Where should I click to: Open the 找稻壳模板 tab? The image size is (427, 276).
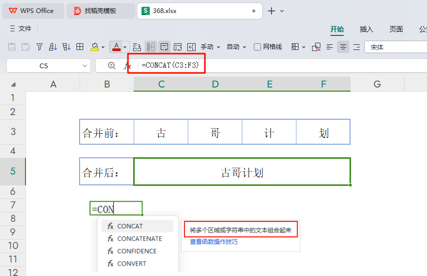[x=101, y=11]
